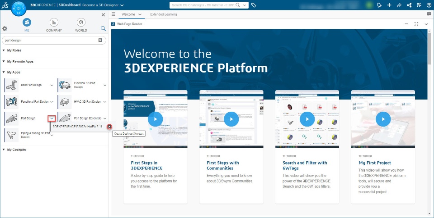Expand HVAC 3D Part Design chevron
434x218 pixels.
click(105, 102)
